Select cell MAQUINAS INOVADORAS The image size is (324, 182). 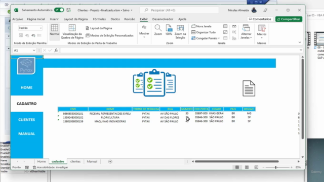(110, 121)
